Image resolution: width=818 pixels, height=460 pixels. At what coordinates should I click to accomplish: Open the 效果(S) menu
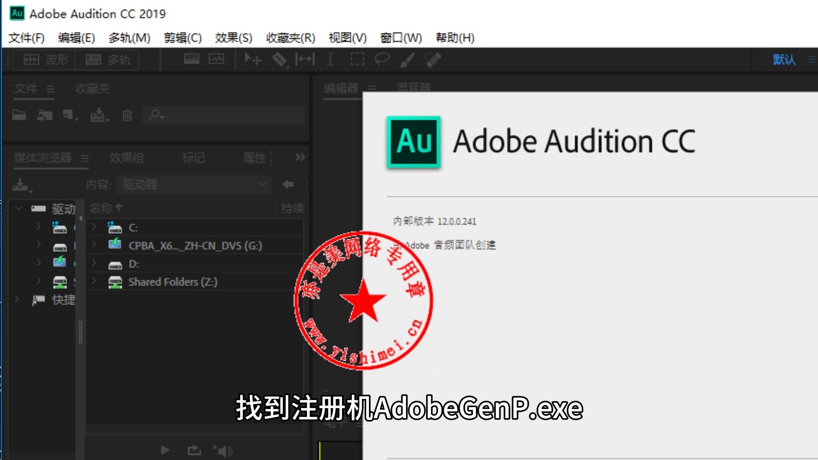[234, 38]
